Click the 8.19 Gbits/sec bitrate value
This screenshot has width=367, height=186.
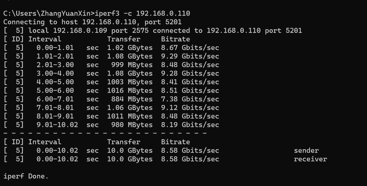click(x=190, y=125)
